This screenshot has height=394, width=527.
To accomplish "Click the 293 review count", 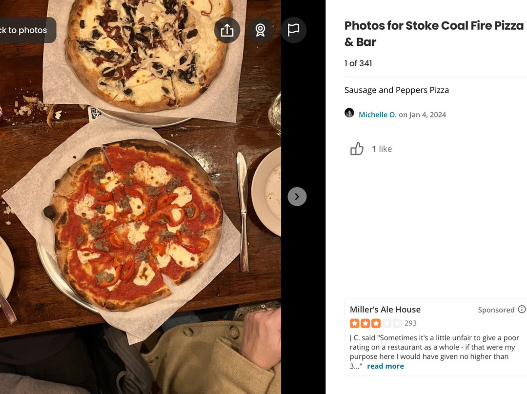I will [410, 323].
